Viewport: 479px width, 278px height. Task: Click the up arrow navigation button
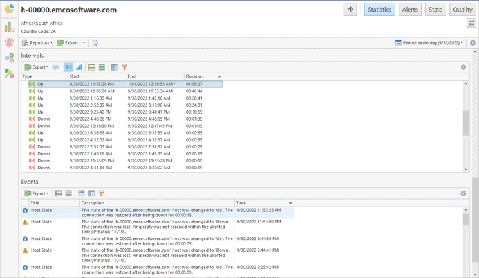coord(350,10)
